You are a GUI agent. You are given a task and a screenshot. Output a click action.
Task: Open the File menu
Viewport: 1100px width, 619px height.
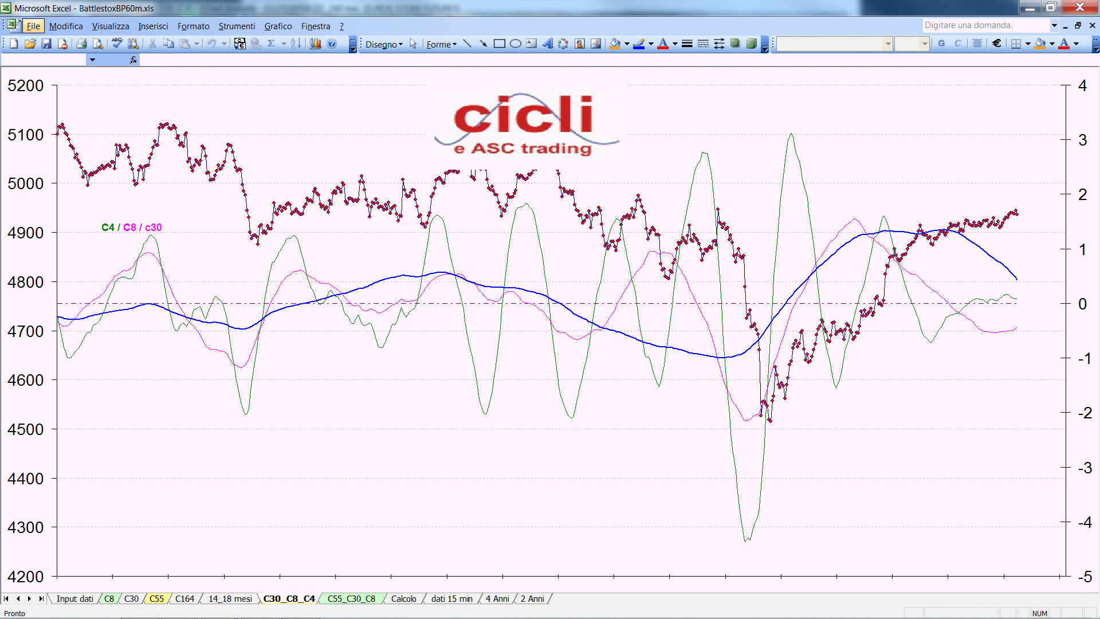tap(33, 26)
